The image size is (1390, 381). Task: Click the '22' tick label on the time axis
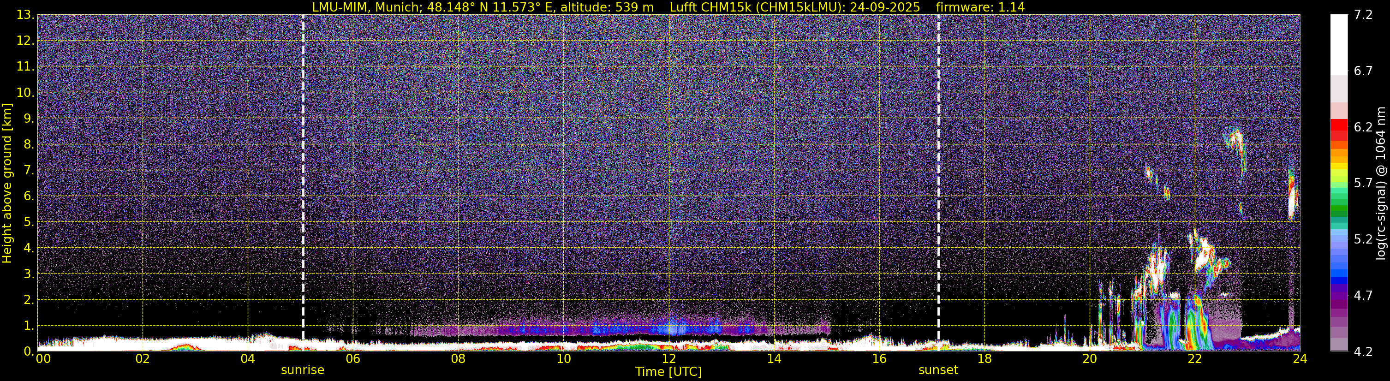1195,359
